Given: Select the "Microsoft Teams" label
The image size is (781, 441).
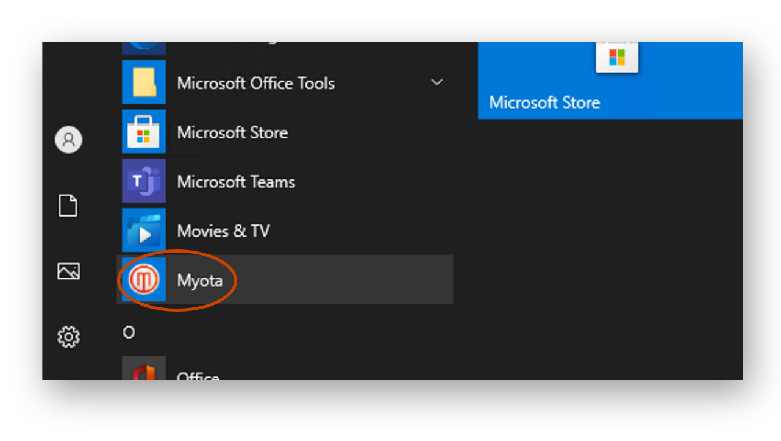Looking at the screenshot, I should 236,182.
